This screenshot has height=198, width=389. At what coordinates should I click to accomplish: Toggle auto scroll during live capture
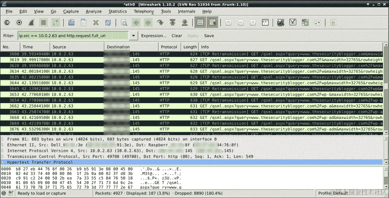pyautogui.click(x=213, y=23)
